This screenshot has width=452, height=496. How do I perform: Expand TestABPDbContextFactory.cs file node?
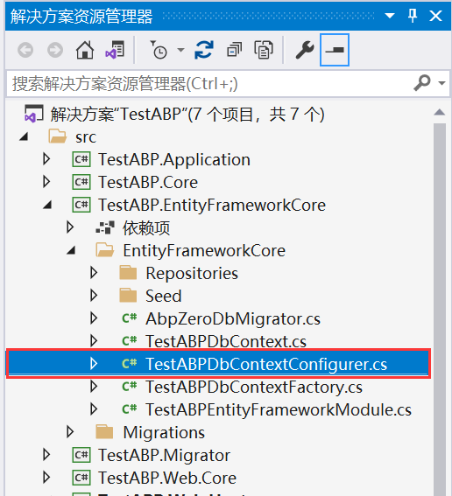(94, 387)
